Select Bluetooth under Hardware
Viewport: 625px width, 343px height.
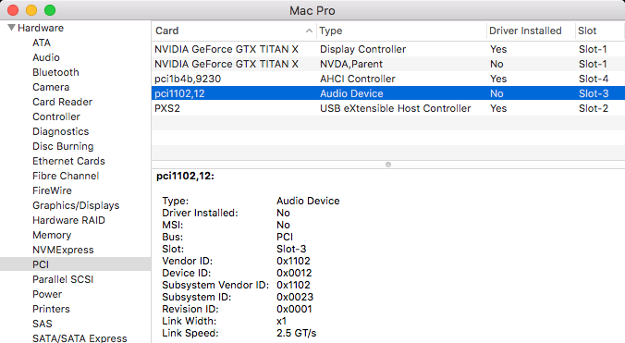pyautogui.click(x=55, y=72)
